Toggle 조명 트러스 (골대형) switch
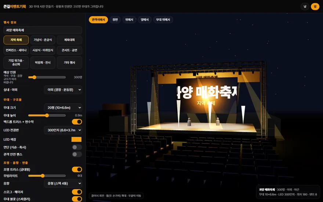The height and width of the screenshot is (202, 323). [x=77, y=169]
